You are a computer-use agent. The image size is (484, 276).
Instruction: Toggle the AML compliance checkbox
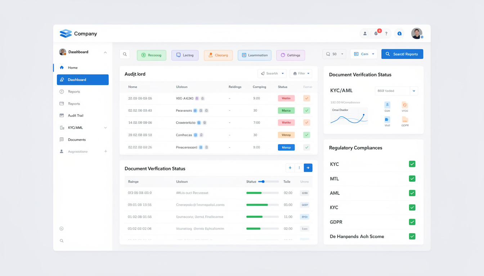pos(412,193)
